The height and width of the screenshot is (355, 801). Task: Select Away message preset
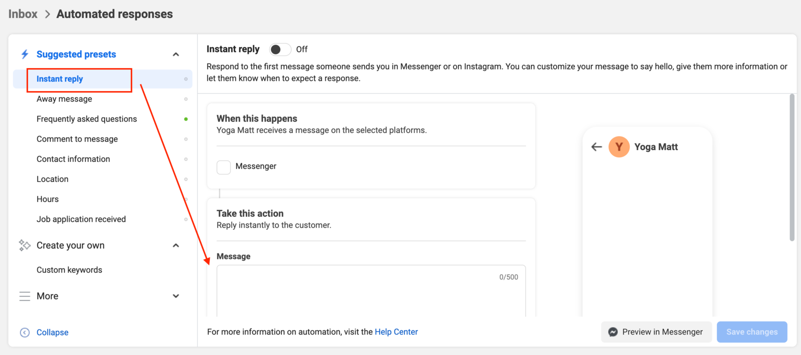[x=64, y=99]
